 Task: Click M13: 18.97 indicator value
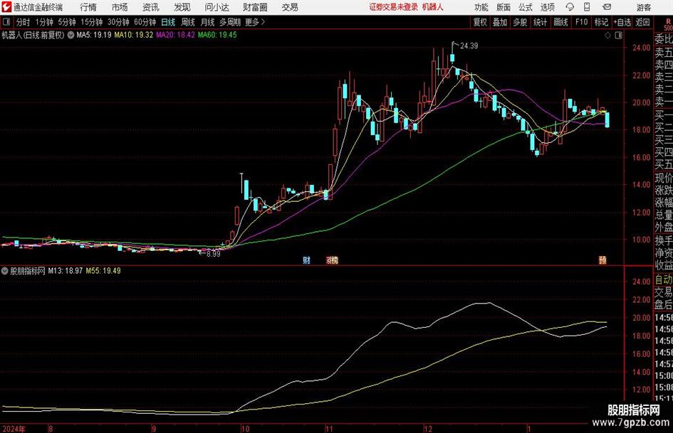coord(66,271)
